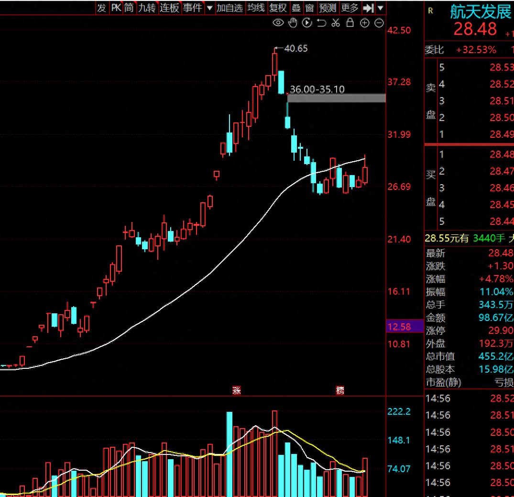
Task: Click the 外盘 192.3万 value
Action: click(x=496, y=343)
